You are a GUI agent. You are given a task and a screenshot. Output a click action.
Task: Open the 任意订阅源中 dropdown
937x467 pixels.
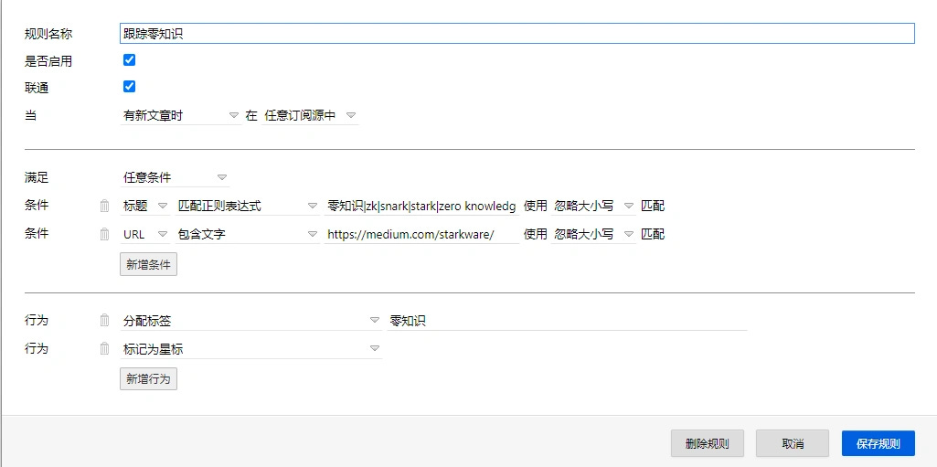pyautogui.click(x=310, y=116)
